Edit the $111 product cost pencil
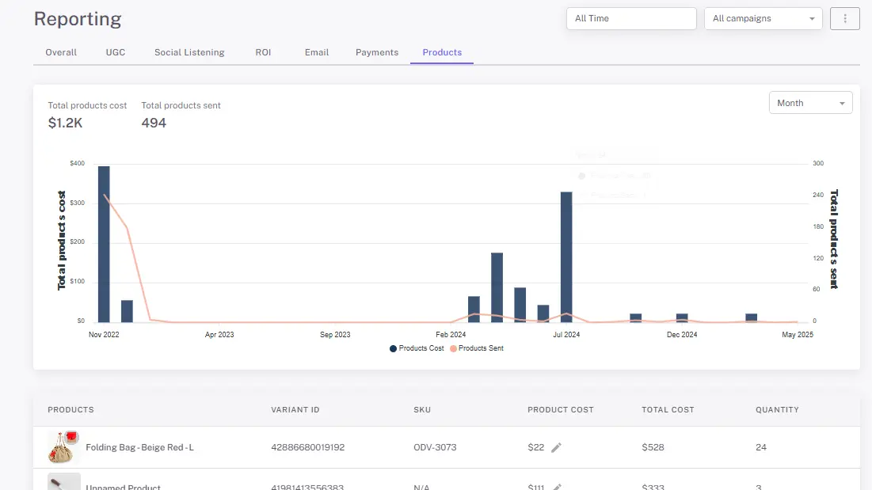872x490 pixels. (x=557, y=487)
